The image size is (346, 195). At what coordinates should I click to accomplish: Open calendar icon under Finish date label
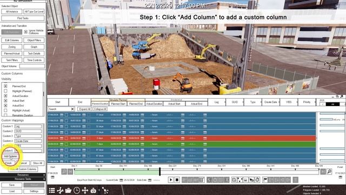pyautogui.click(x=341, y=177)
